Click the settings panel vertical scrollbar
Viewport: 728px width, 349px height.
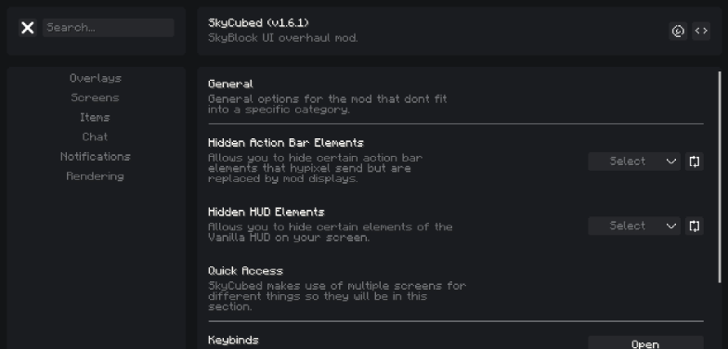coord(720,176)
